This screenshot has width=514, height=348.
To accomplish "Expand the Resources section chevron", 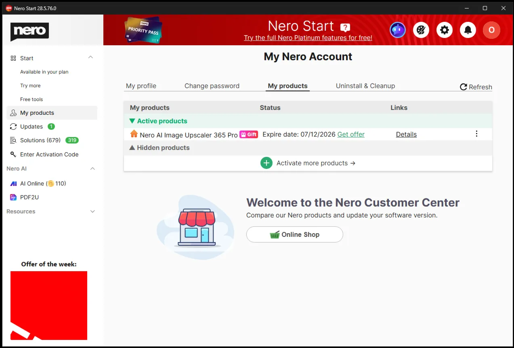I will click(92, 211).
